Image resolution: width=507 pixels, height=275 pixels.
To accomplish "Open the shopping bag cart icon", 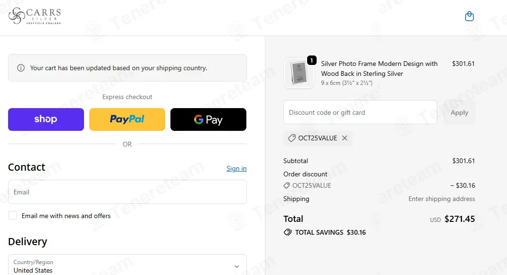I will 469,17.
